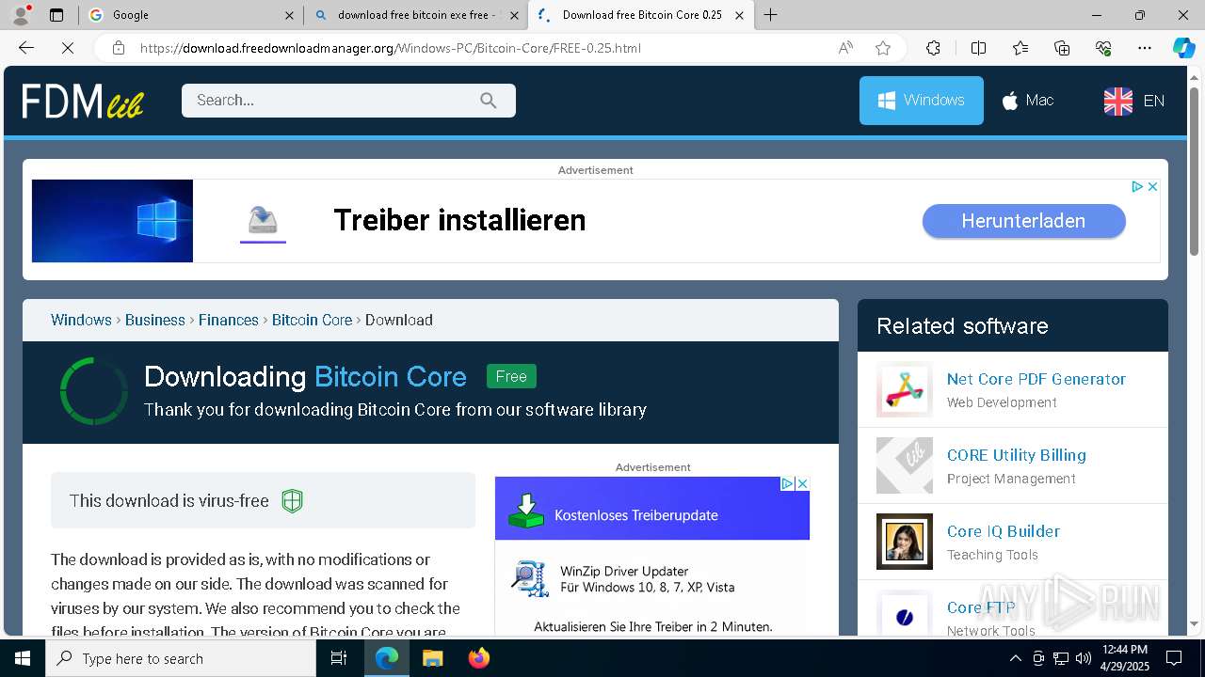Show hidden system tray icons
The image size is (1205, 677).
click(1015, 658)
